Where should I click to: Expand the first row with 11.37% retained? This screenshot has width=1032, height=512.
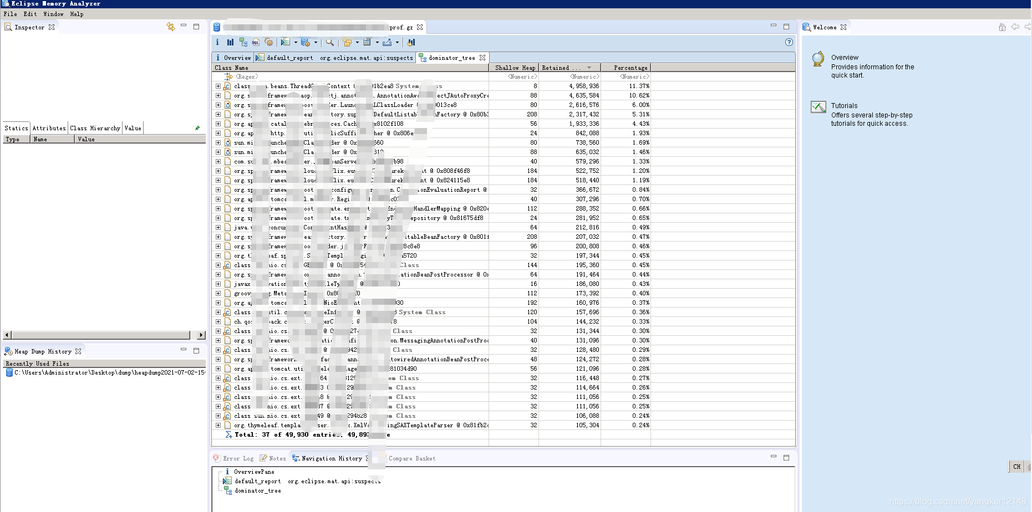click(x=218, y=86)
